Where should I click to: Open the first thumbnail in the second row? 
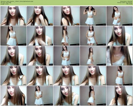[14, 36]
